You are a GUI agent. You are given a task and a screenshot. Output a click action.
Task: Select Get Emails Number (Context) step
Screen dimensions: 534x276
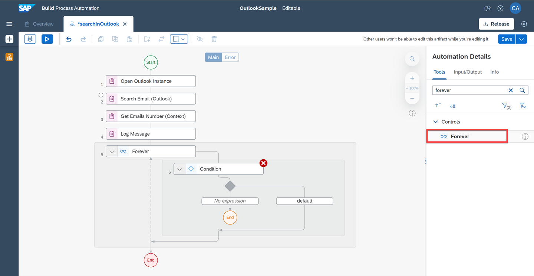pyautogui.click(x=151, y=116)
